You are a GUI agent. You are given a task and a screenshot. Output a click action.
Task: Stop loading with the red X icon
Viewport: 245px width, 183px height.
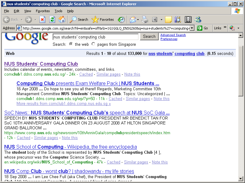coord(42,20)
